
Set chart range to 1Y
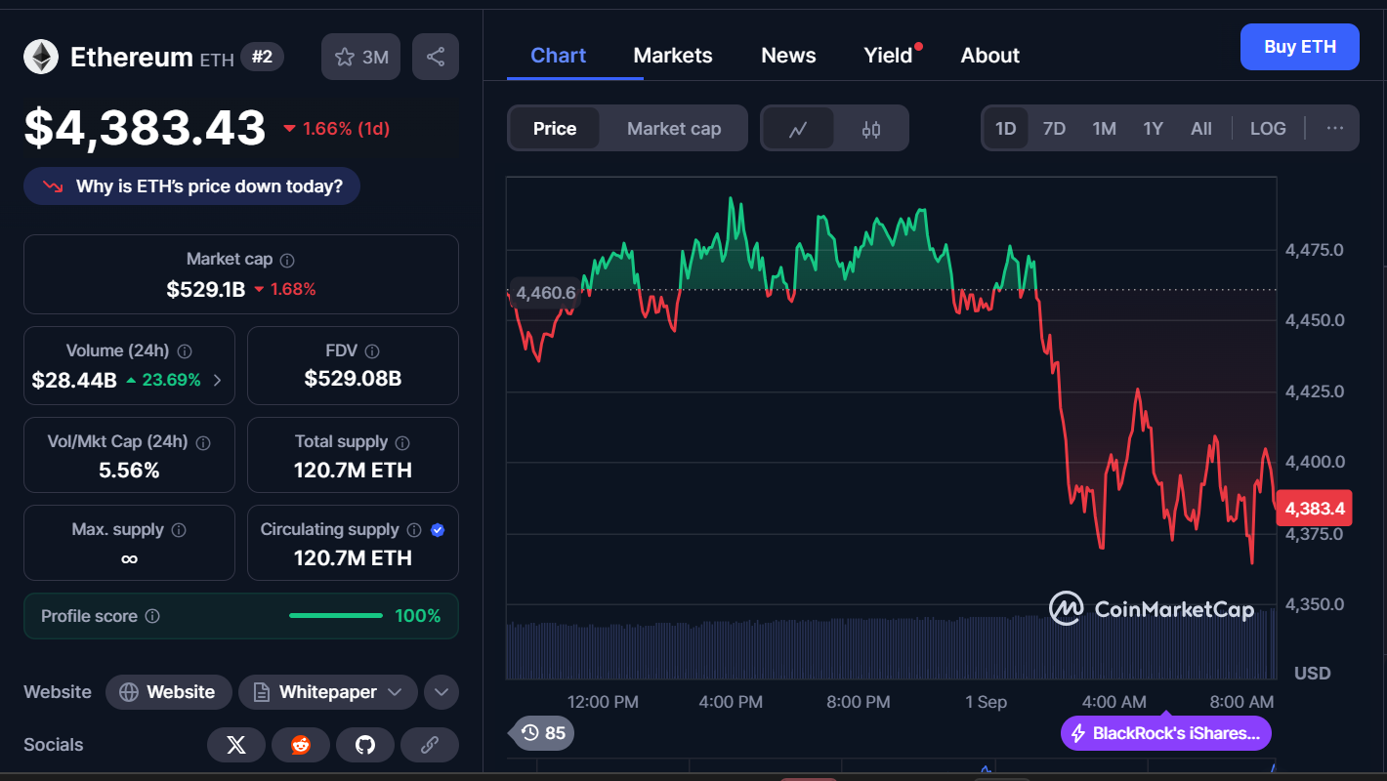[1154, 128]
